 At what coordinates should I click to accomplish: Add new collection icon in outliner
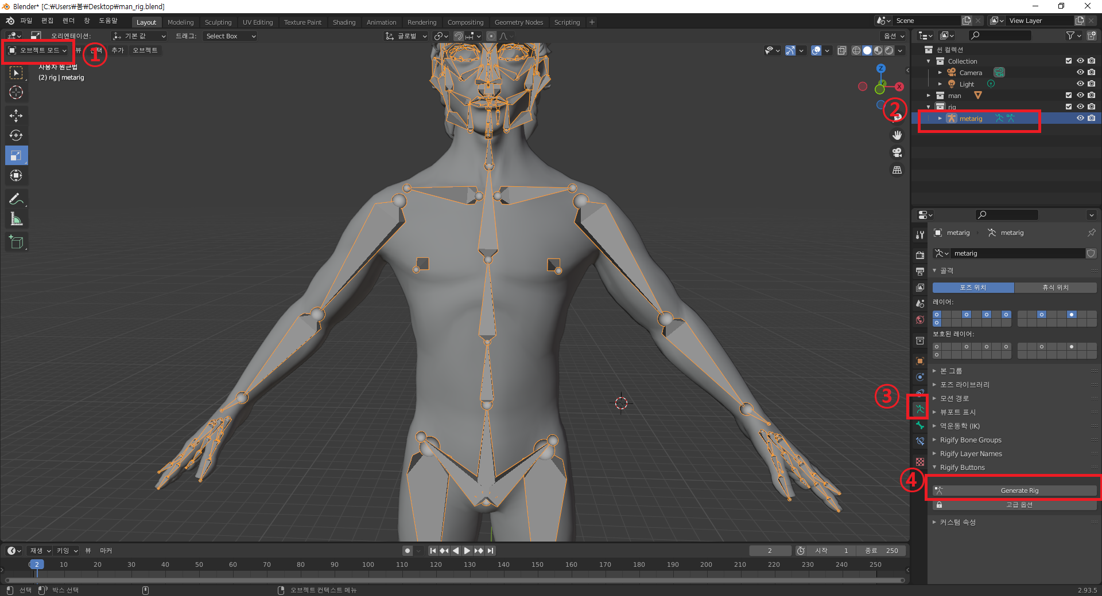point(1092,36)
